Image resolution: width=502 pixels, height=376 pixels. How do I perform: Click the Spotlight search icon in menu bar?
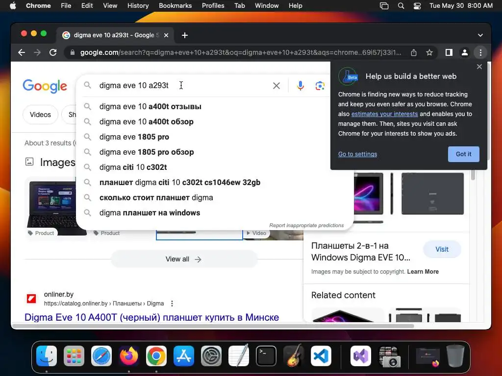(401, 6)
